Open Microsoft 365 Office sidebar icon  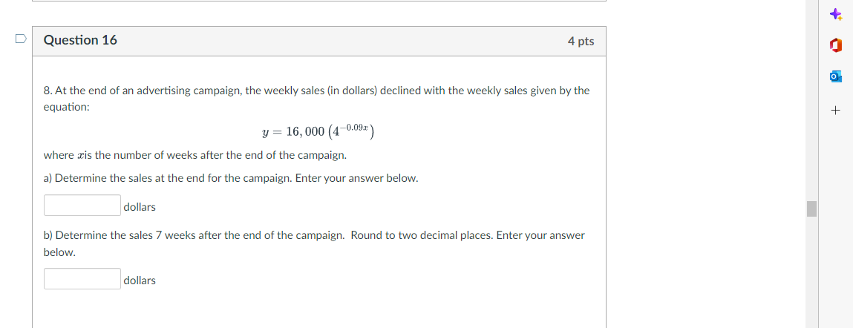tap(836, 46)
